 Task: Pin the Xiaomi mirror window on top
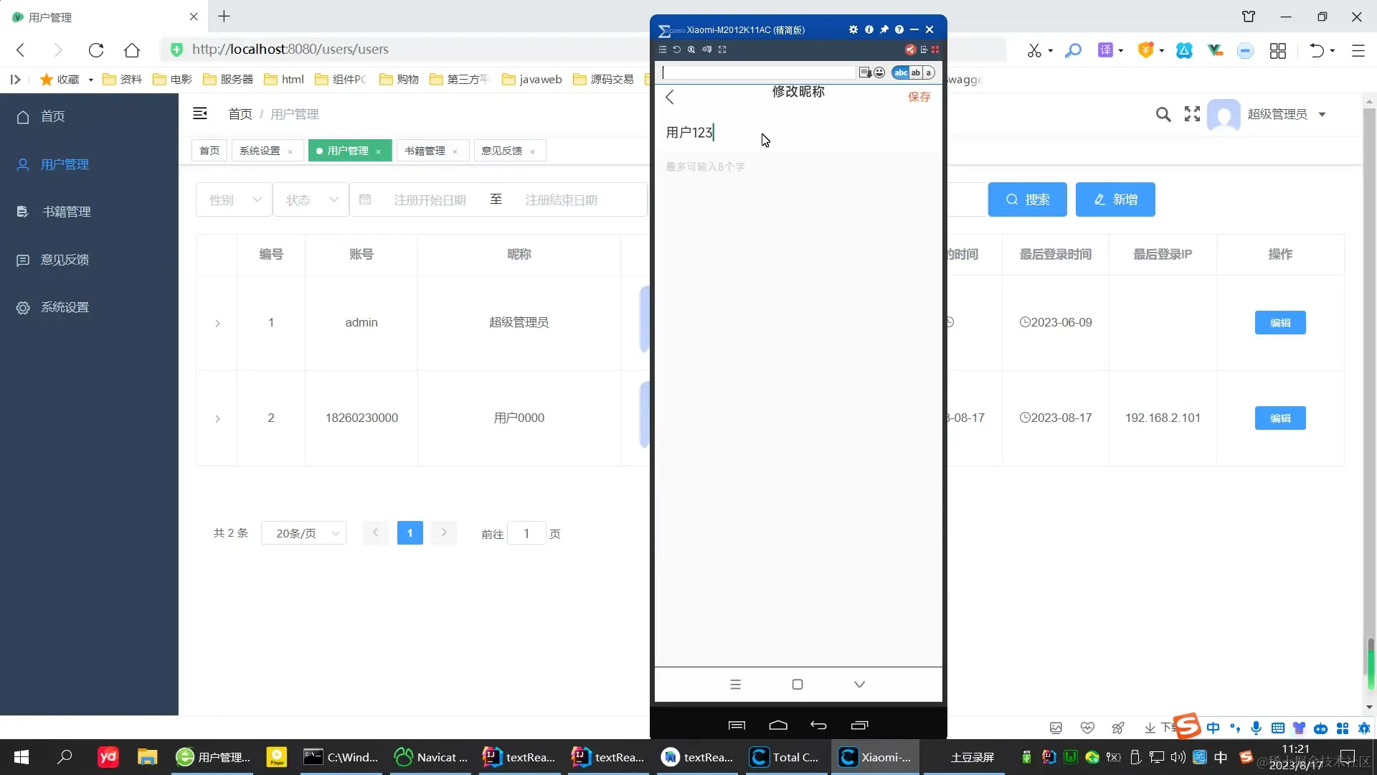(884, 29)
